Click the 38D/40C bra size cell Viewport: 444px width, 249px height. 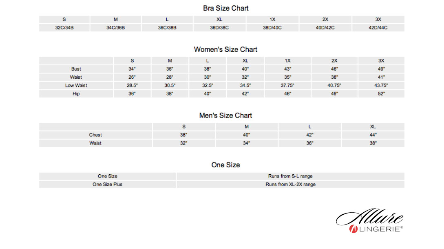tap(272, 28)
